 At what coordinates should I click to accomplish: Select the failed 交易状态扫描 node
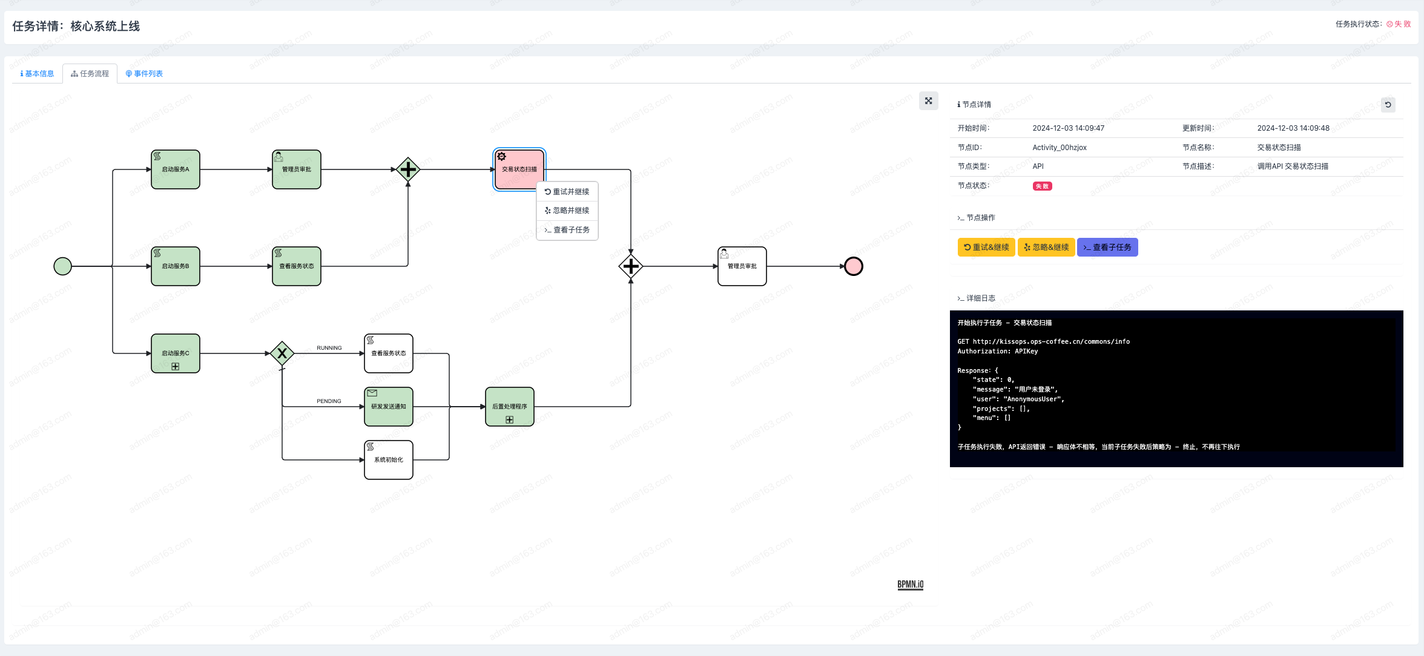[x=519, y=169]
